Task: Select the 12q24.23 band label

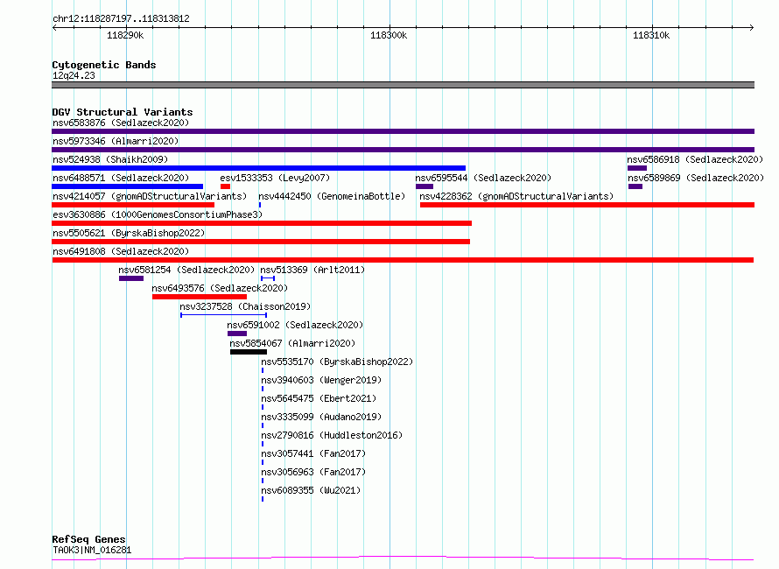Action: (74, 75)
